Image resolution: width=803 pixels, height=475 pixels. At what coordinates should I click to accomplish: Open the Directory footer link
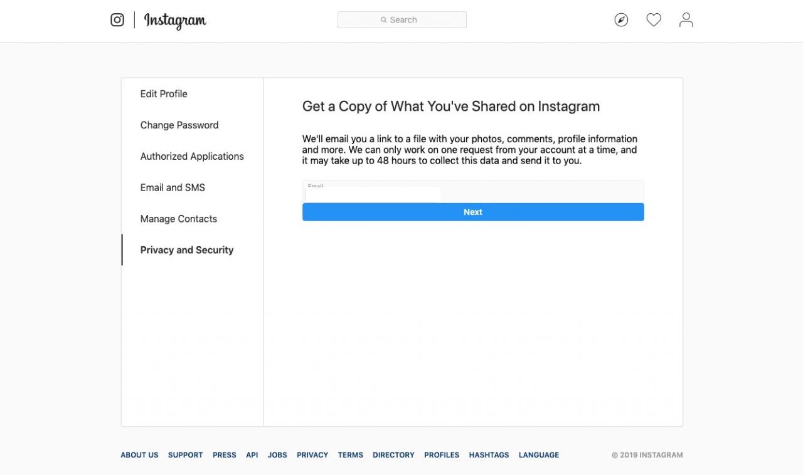coord(393,455)
